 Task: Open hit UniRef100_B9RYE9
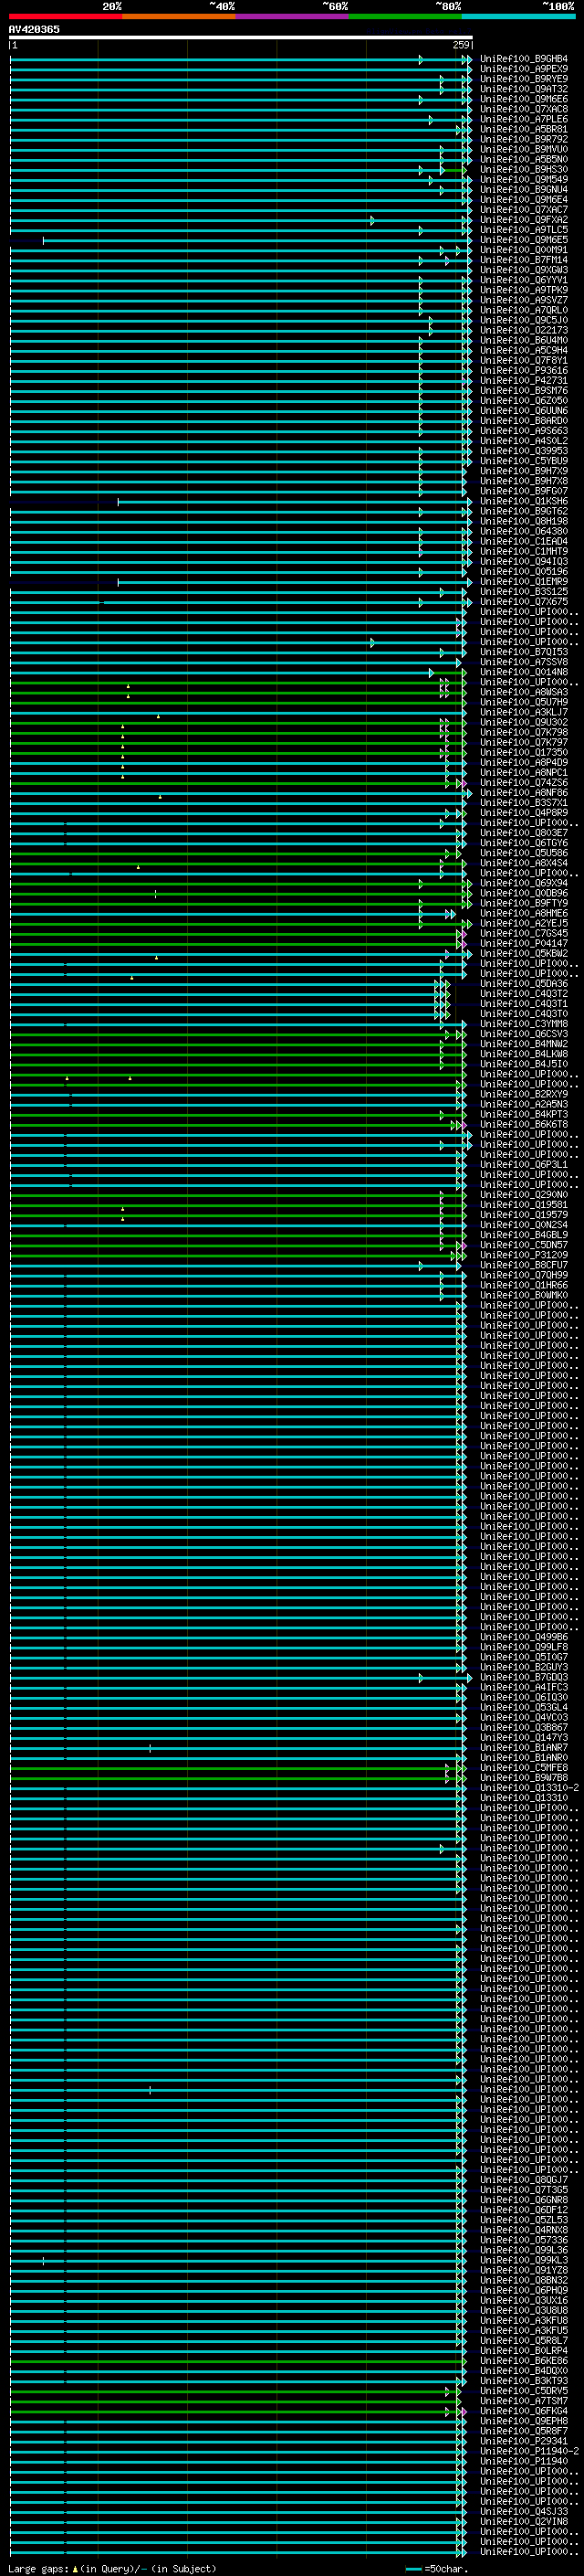[x=524, y=79]
